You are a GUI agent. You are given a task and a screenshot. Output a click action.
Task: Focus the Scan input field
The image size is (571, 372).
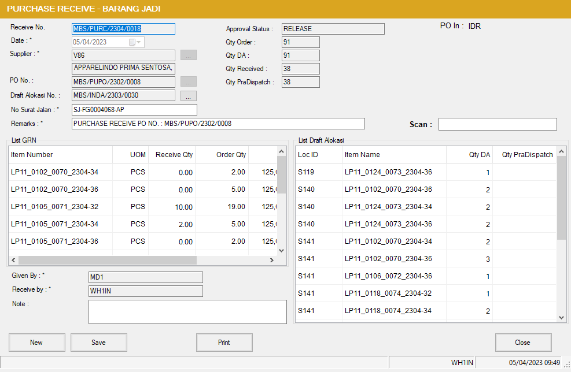pos(497,124)
